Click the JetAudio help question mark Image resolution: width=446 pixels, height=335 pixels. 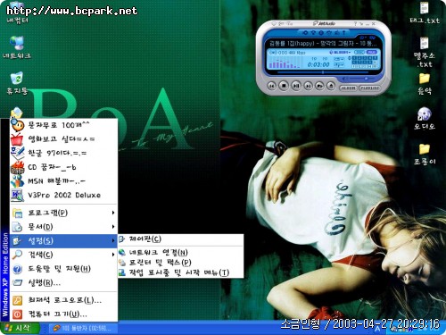click(355, 23)
